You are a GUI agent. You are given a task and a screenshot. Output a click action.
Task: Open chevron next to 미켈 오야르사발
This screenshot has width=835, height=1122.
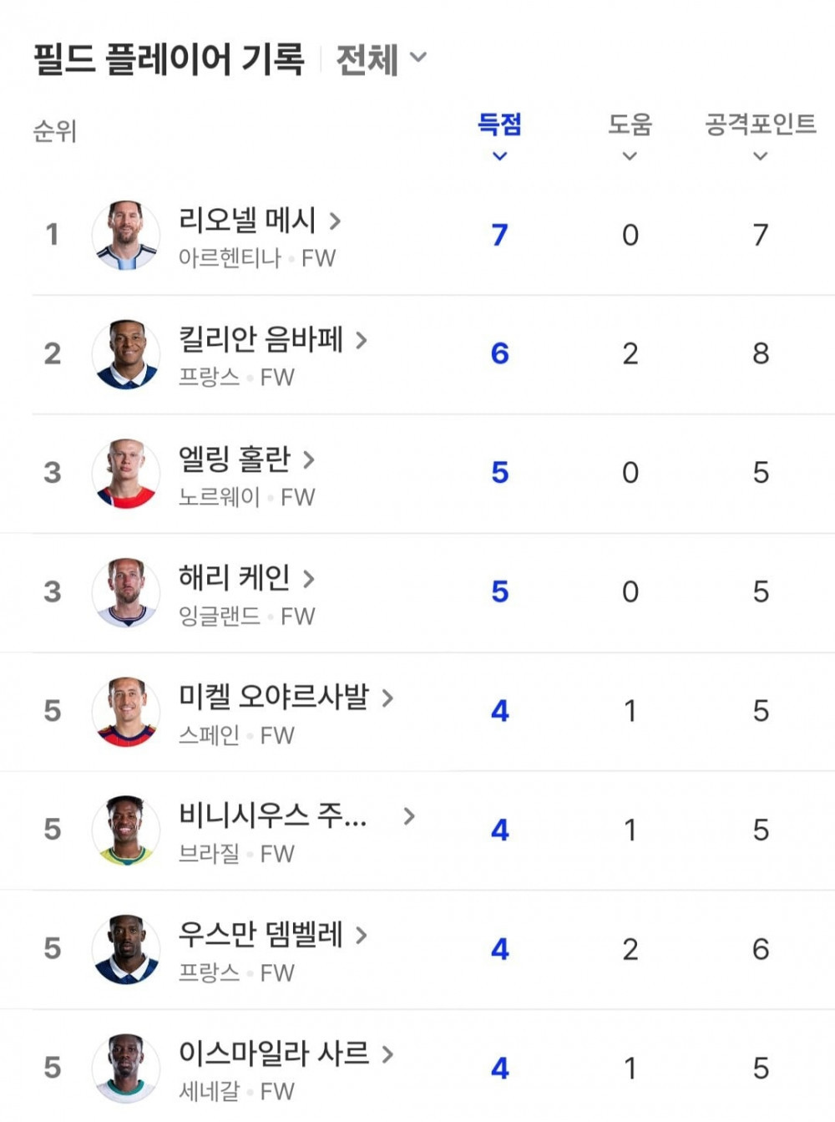(387, 698)
